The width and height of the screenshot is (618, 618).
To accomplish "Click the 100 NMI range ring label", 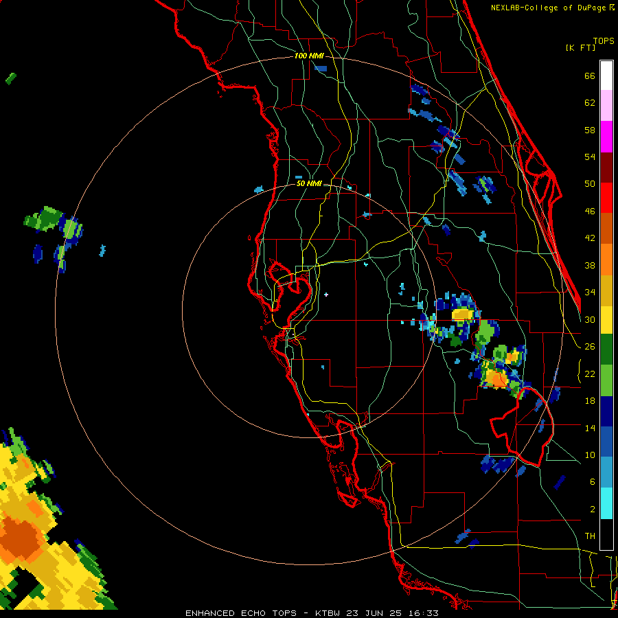I will click(309, 56).
